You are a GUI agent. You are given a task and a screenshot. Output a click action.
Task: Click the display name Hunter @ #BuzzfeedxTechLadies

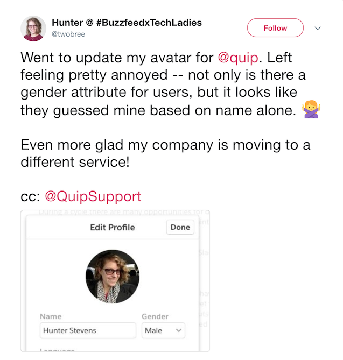click(127, 23)
